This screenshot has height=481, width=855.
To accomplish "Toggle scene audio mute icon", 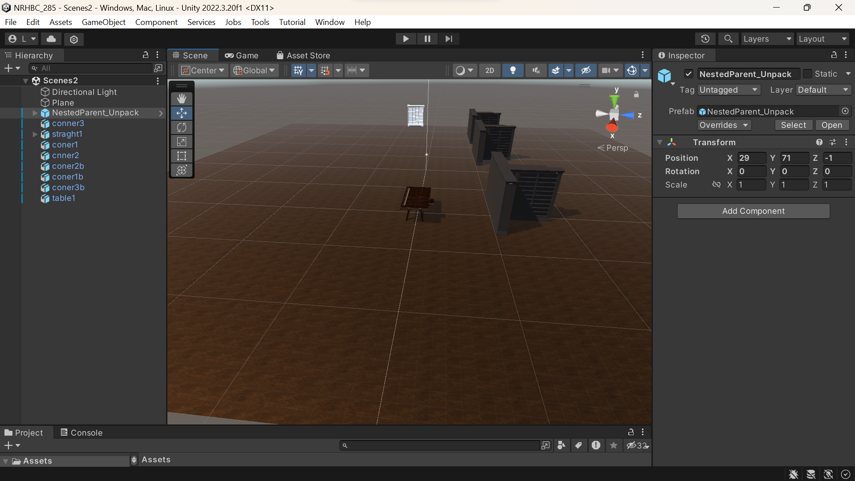I will pos(536,70).
